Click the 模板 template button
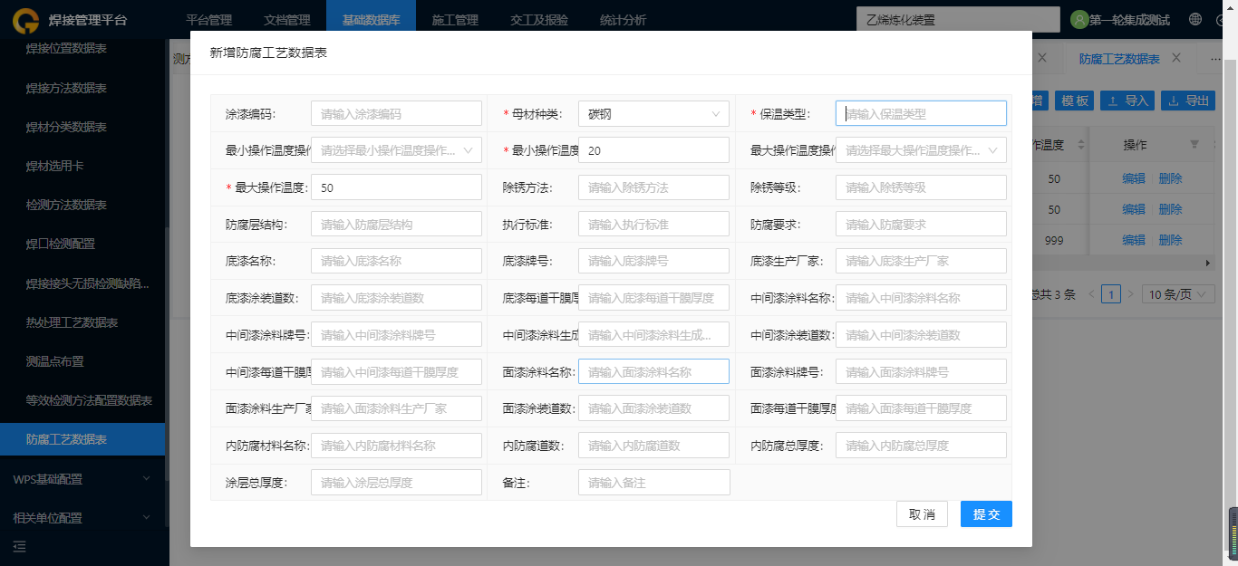Screen dimensions: 1238x566 pos(1075,101)
